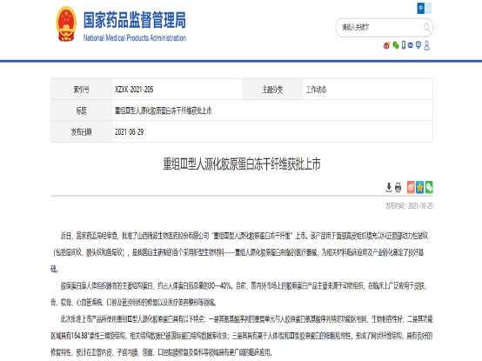Open the mobile phone icon in the header
This screenshot has width=482, height=361.
(x=404, y=45)
